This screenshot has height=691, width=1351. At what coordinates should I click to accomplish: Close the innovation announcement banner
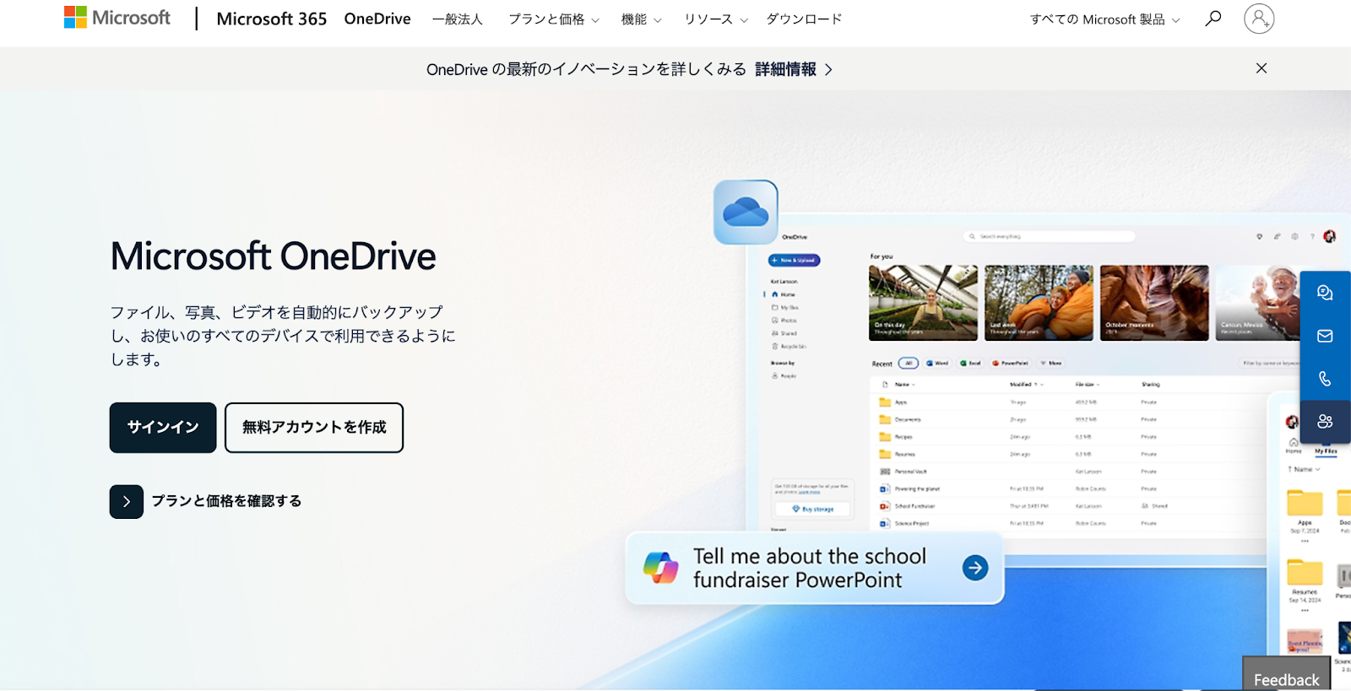tap(1261, 68)
